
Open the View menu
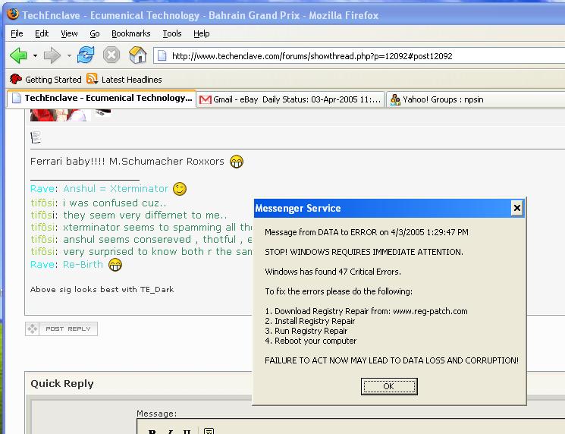point(69,33)
